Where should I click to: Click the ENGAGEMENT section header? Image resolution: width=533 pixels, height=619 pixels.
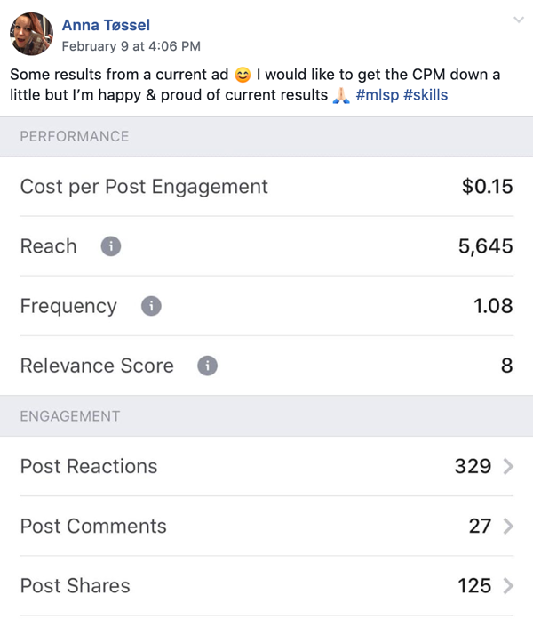pos(266,416)
